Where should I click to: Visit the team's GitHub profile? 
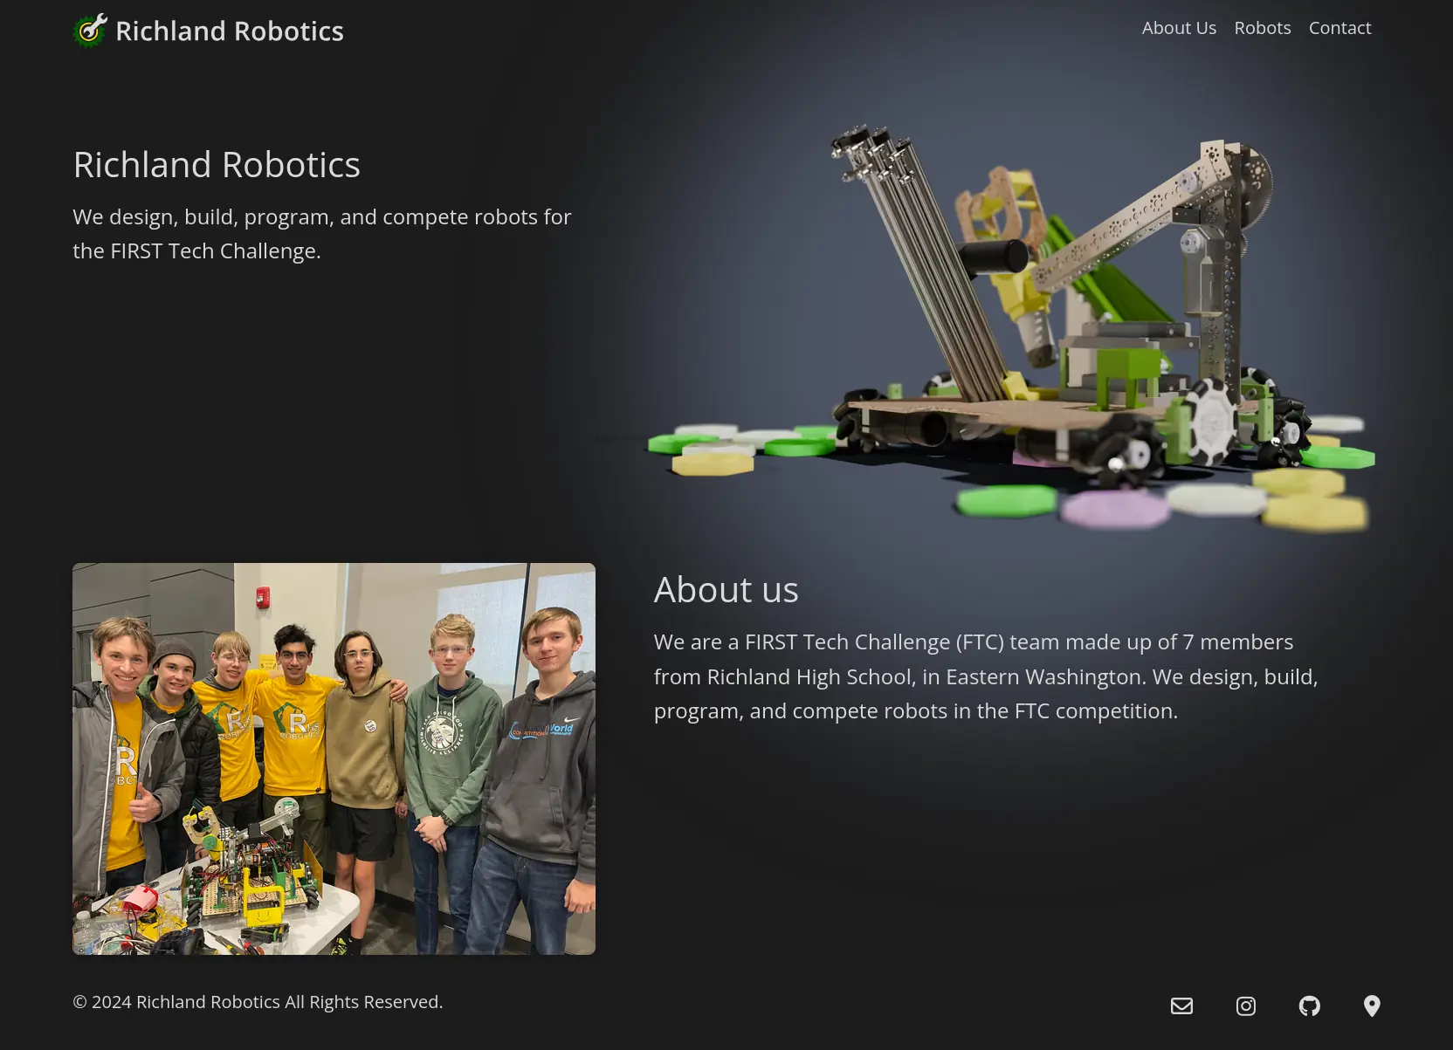1309,1005
